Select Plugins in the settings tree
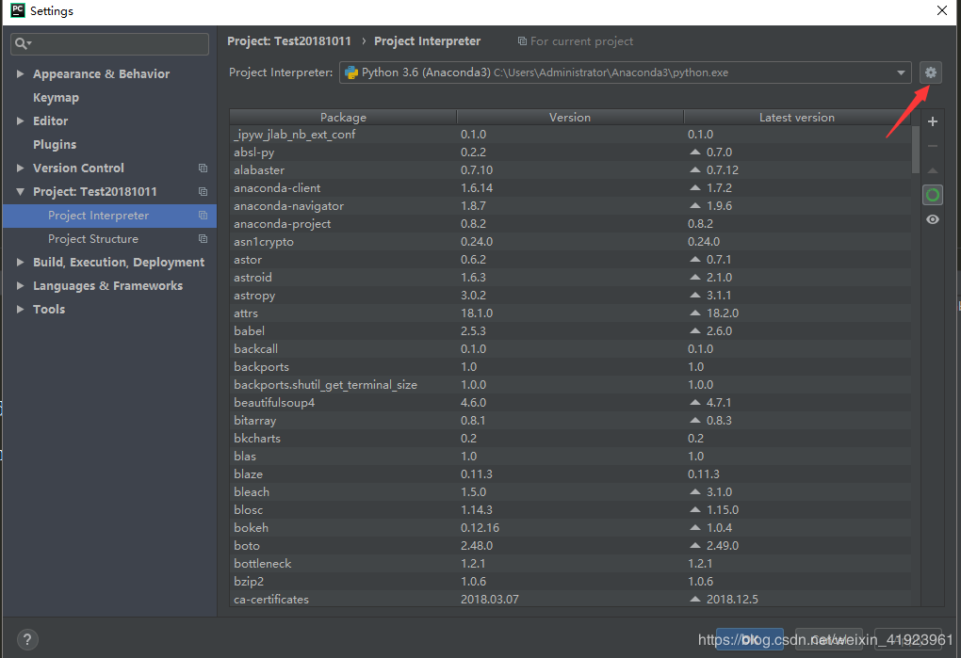Screen dimensions: 961x658 click(x=55, y=145)
